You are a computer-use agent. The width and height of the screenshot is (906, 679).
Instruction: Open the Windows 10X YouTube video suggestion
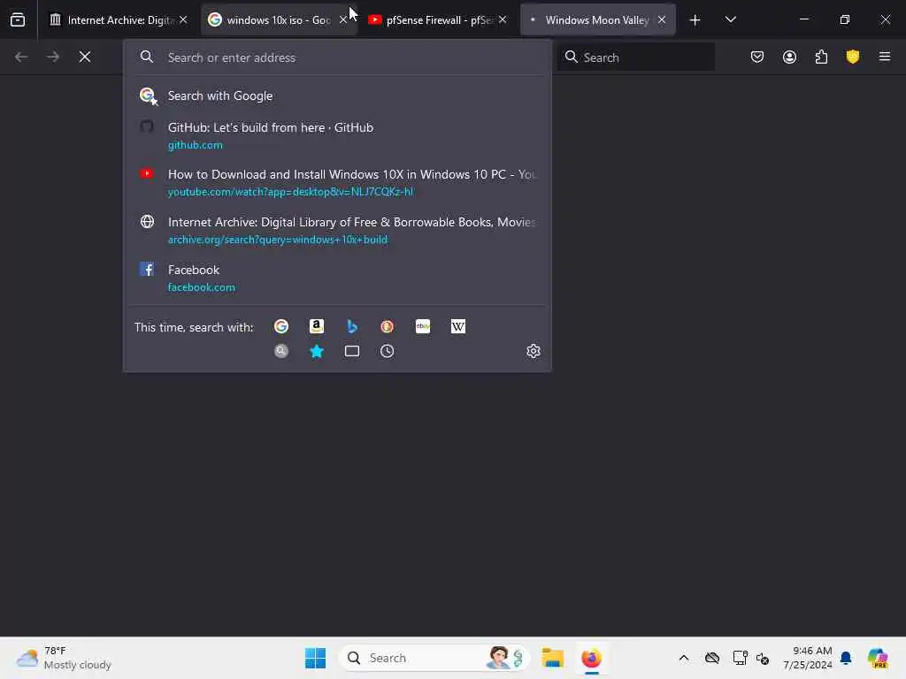pyautogui.click(x=337, y=182)
